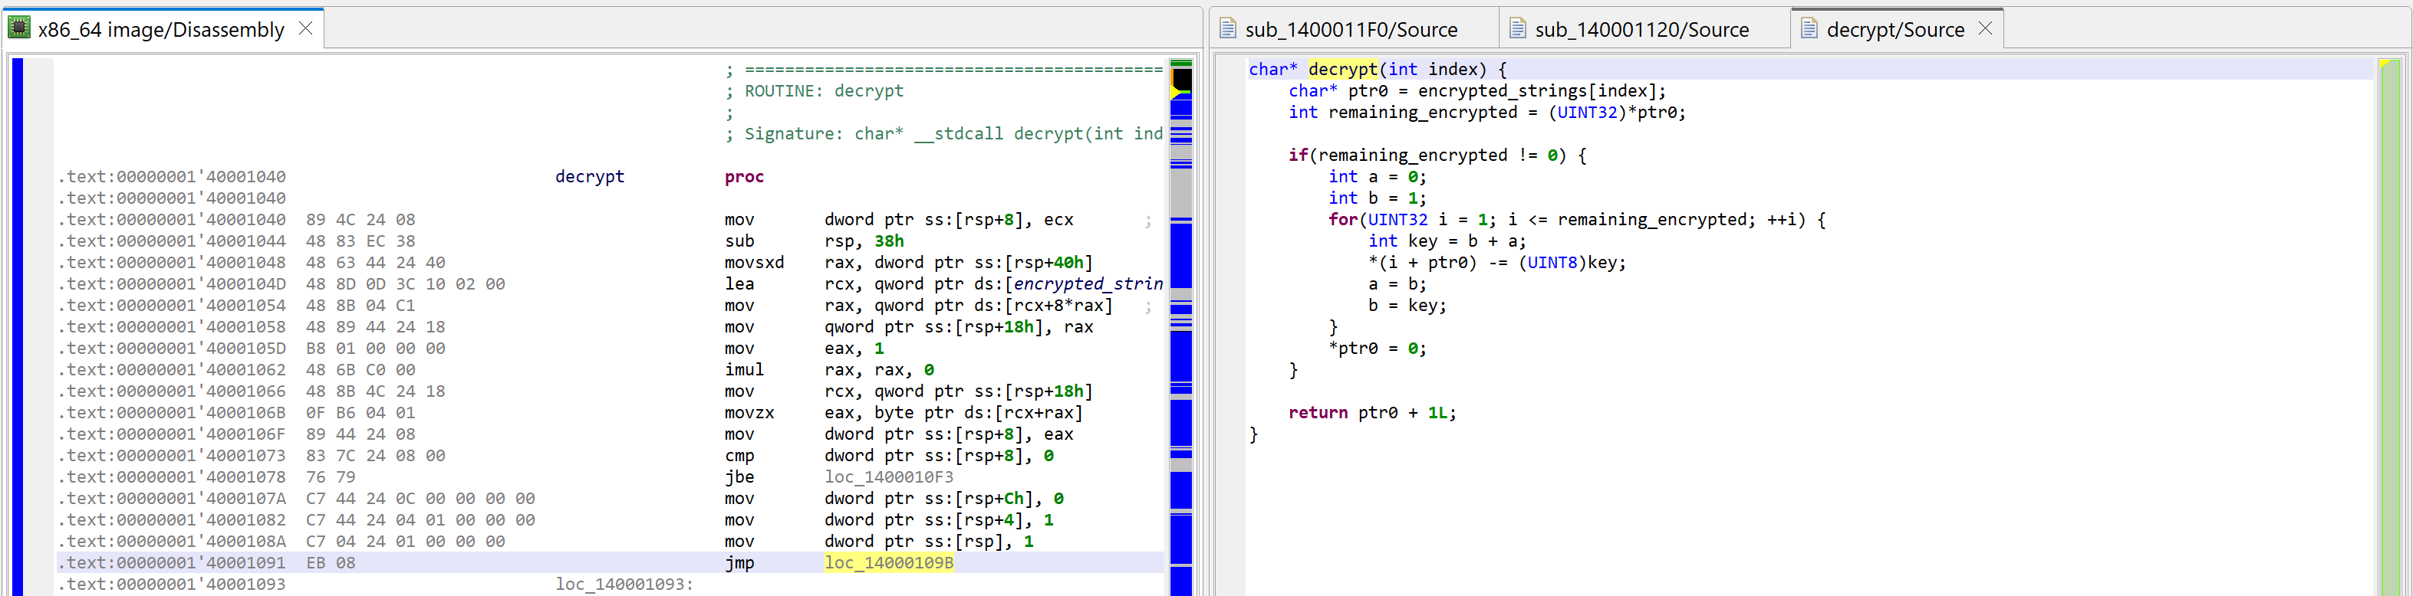
Task: Click the blue margin bar beside disassembly
Action: click(18, 327)
